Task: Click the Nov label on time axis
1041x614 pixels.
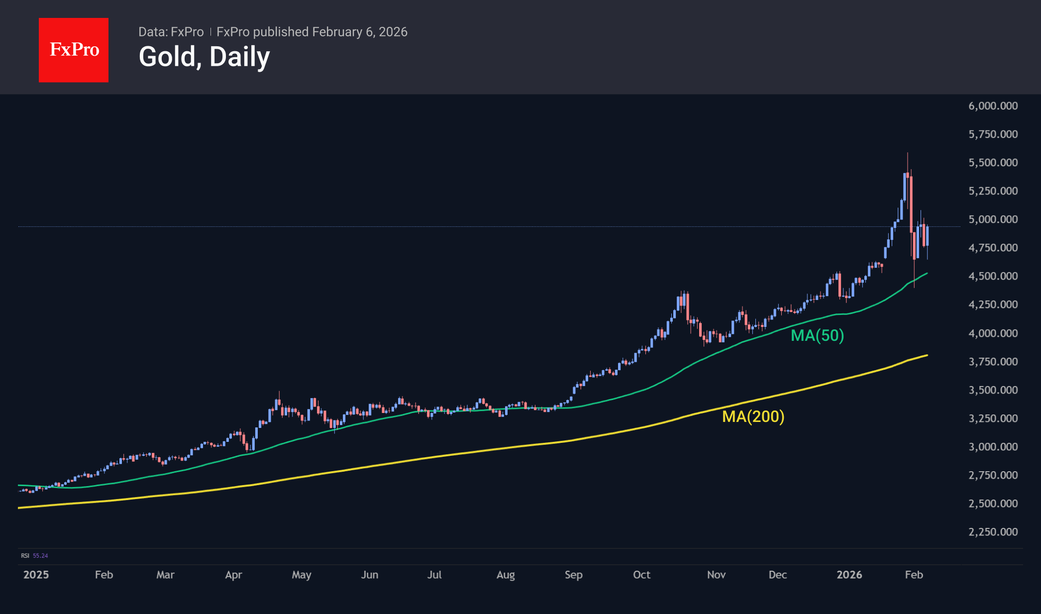Action: pyautogui.click(x=716, y=575)
